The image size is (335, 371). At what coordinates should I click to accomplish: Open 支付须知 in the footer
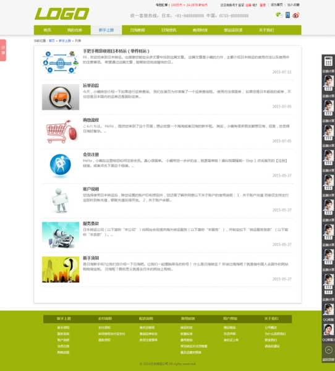pos(104,328)
